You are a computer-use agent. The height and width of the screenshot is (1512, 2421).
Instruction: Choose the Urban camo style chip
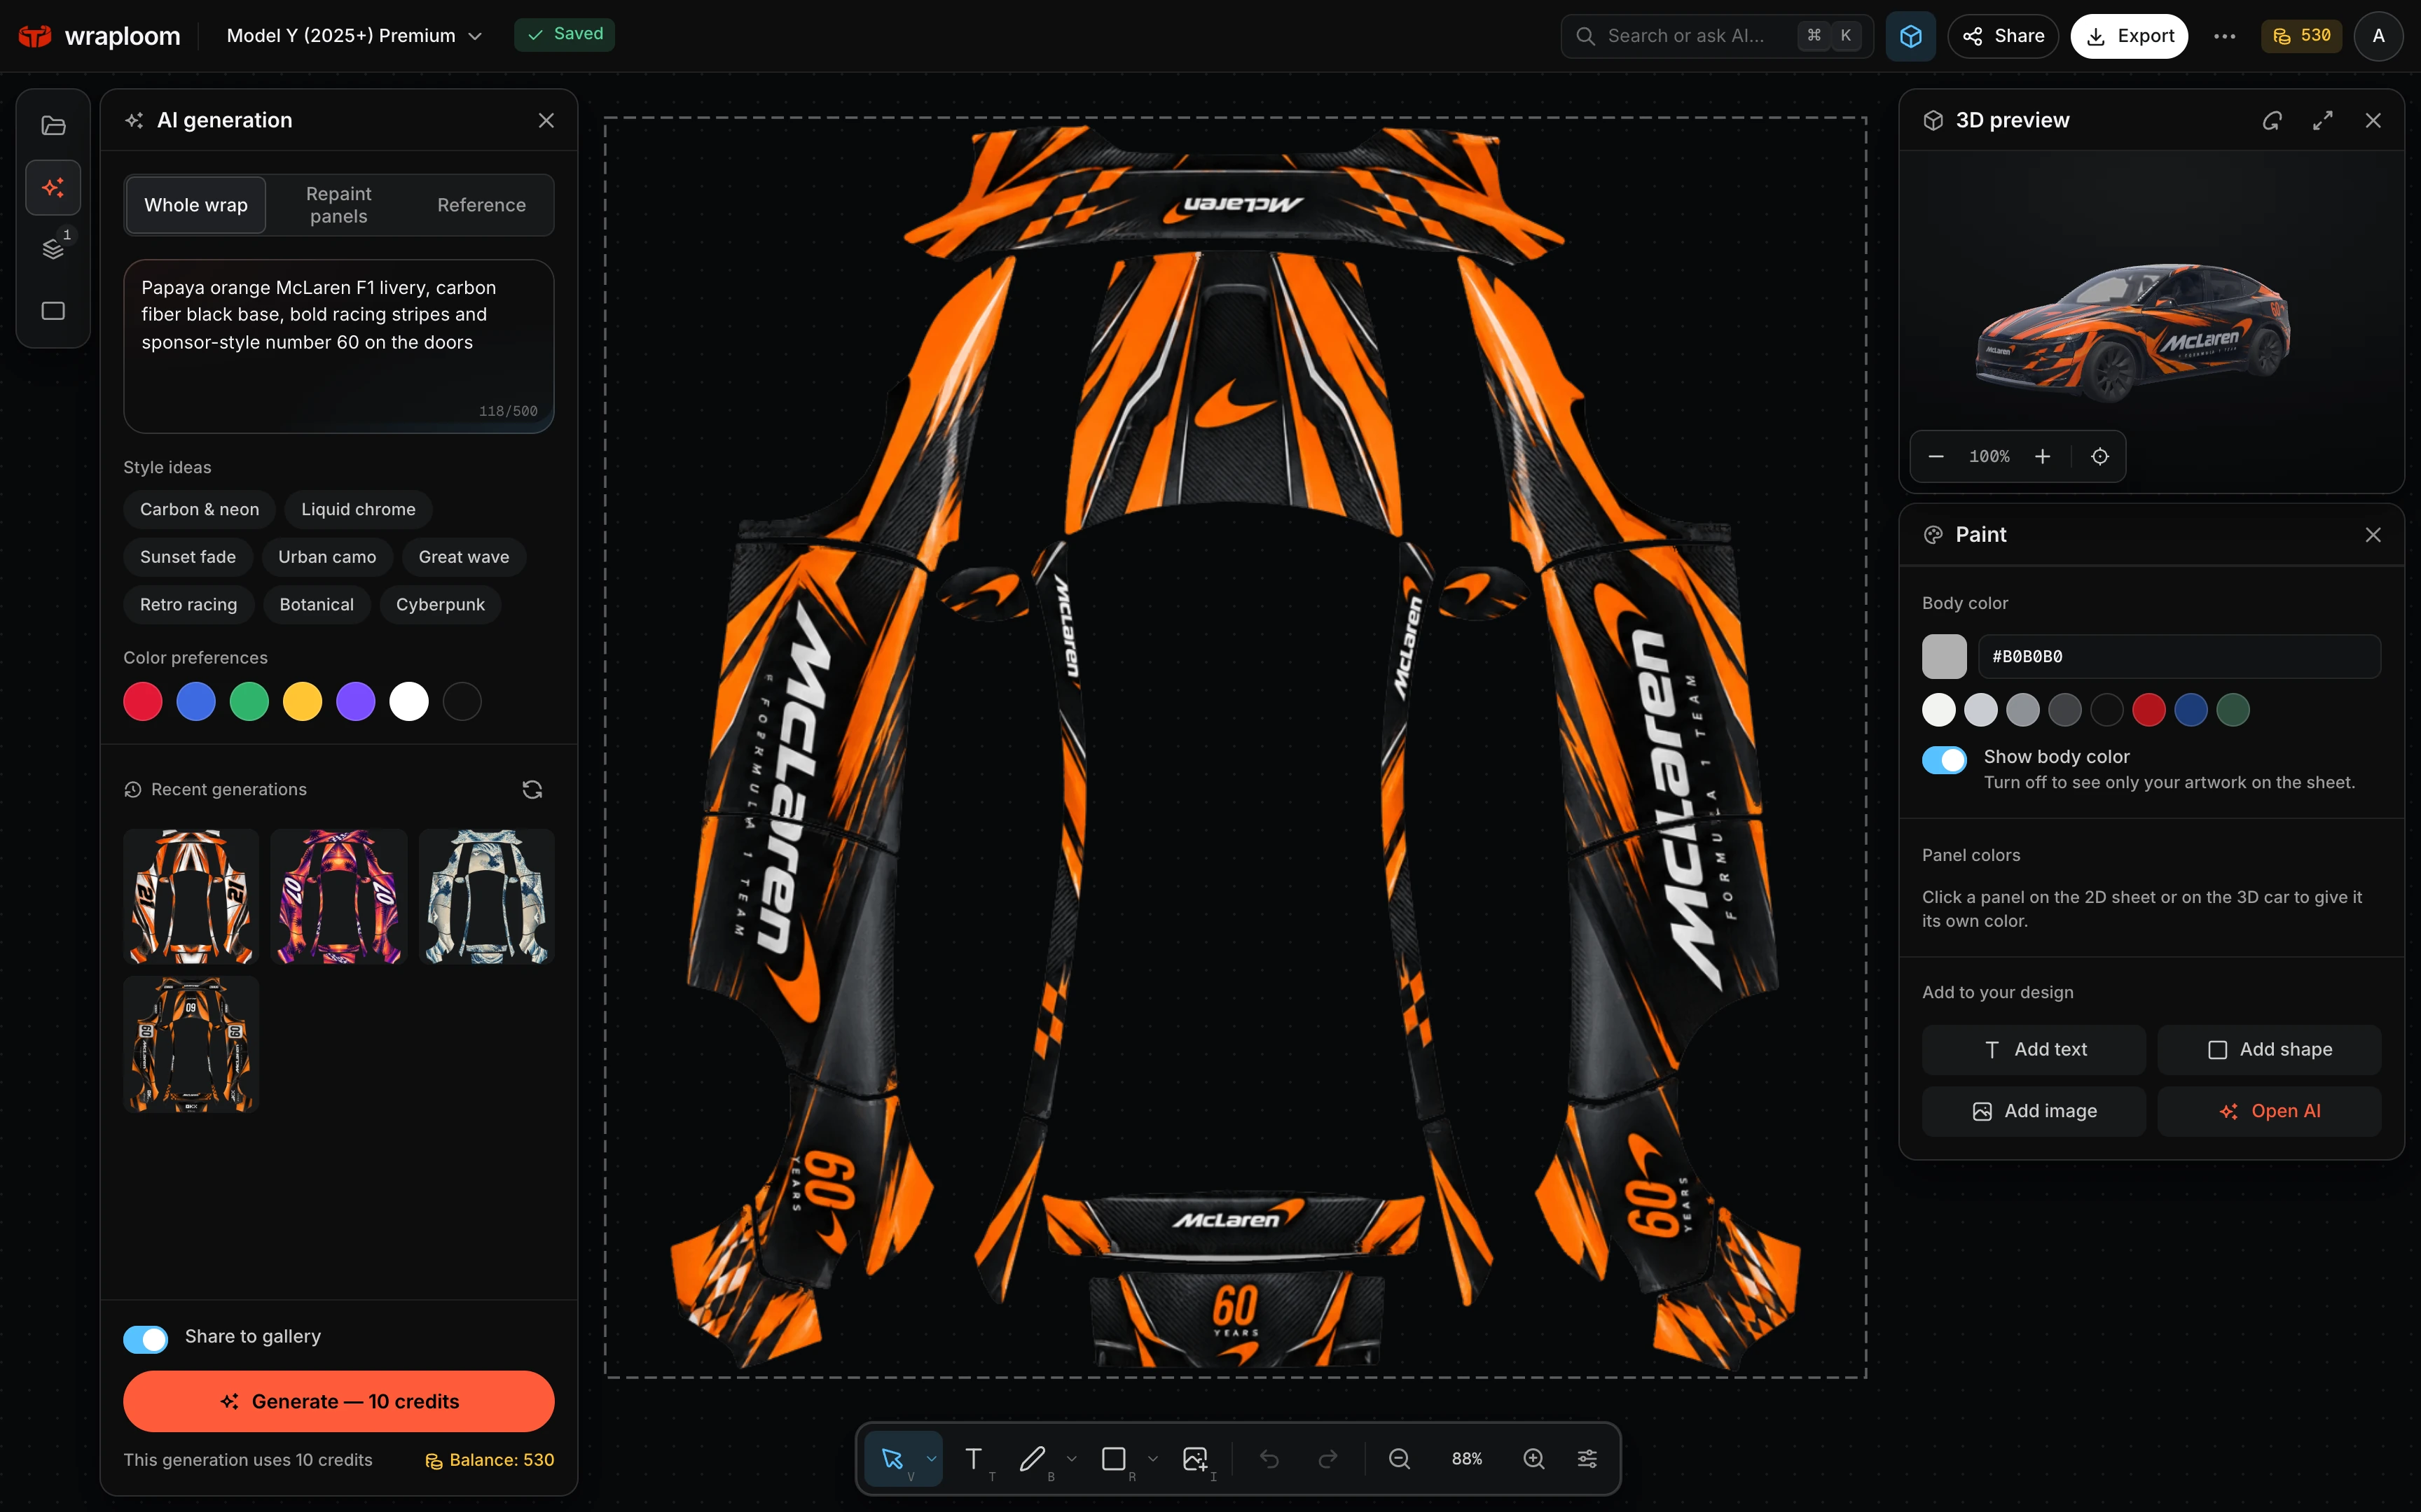coord(327,557)
